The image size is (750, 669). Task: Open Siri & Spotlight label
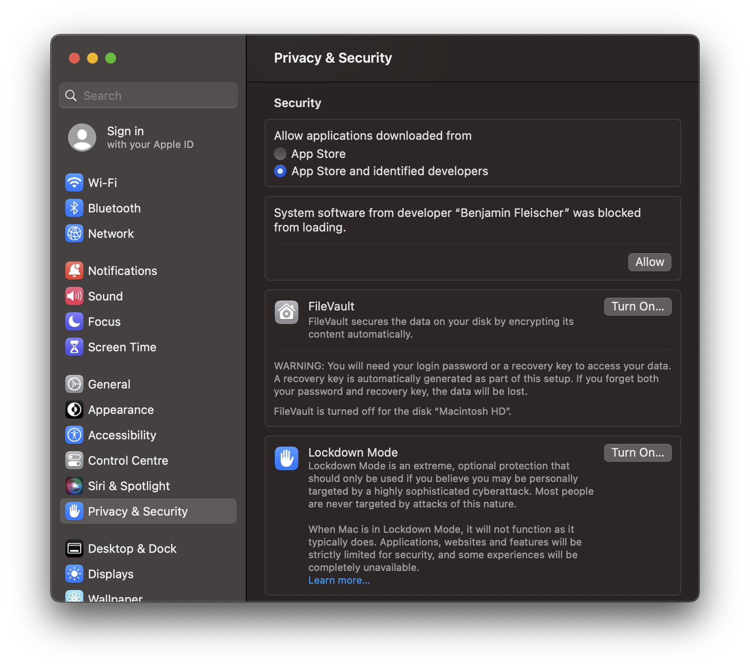click(x=129, y=486)
